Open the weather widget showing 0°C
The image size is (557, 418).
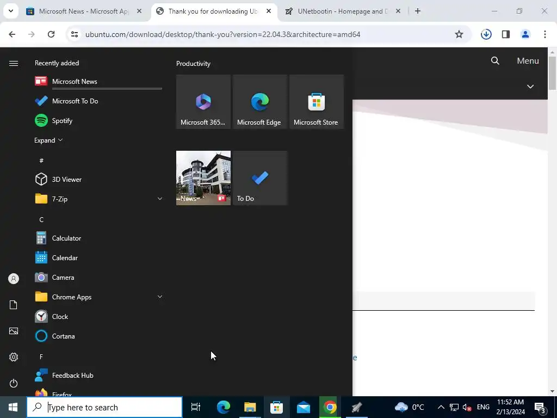[x=409, y=407]
